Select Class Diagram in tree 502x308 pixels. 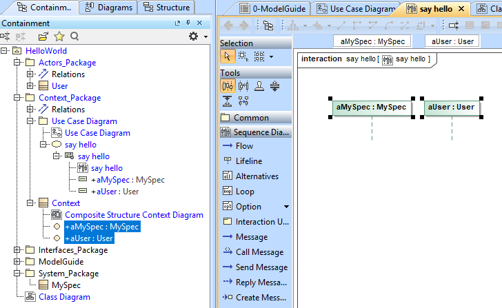(x=64, y=297)
